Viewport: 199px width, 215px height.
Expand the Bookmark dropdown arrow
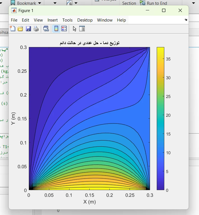pyautogui.click(x=39, y=3)
